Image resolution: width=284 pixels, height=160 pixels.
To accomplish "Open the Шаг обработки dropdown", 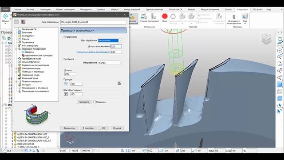I will tap(120, 40).
